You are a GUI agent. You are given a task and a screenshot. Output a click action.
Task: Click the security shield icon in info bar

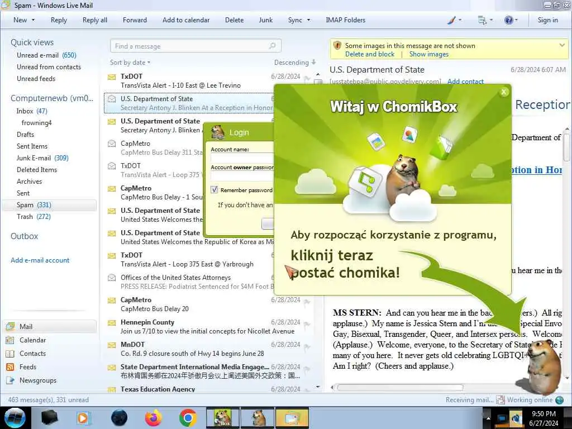click(x=337, y=46)
